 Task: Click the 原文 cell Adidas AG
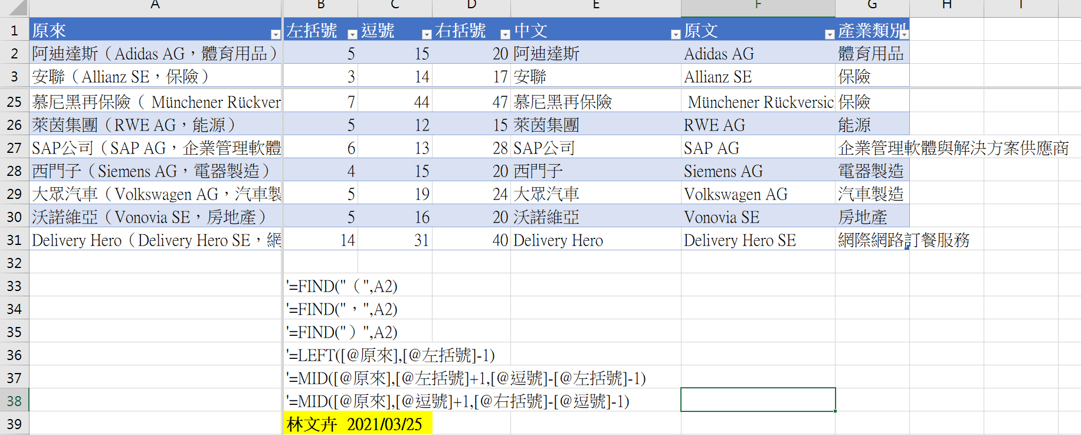click(x=758, y=53)
